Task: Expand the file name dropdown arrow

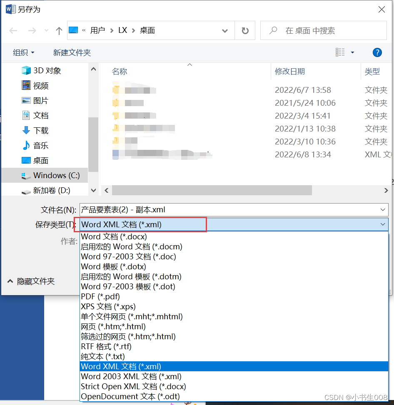Action: 383,210
